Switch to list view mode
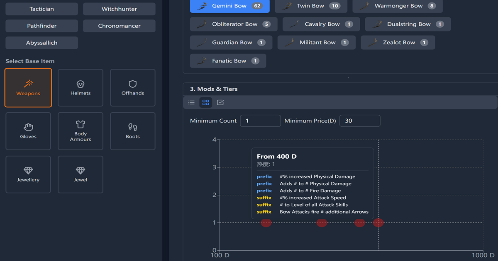Viewport: 498px width, 261px height. pyautogui.click(x=191, y=102)
